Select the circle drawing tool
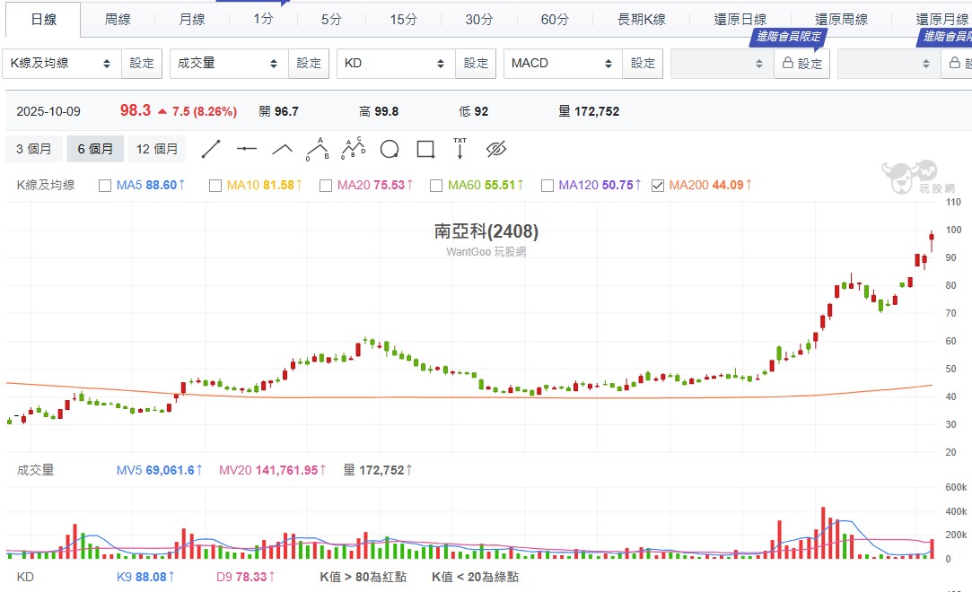 tap(390, 149)
